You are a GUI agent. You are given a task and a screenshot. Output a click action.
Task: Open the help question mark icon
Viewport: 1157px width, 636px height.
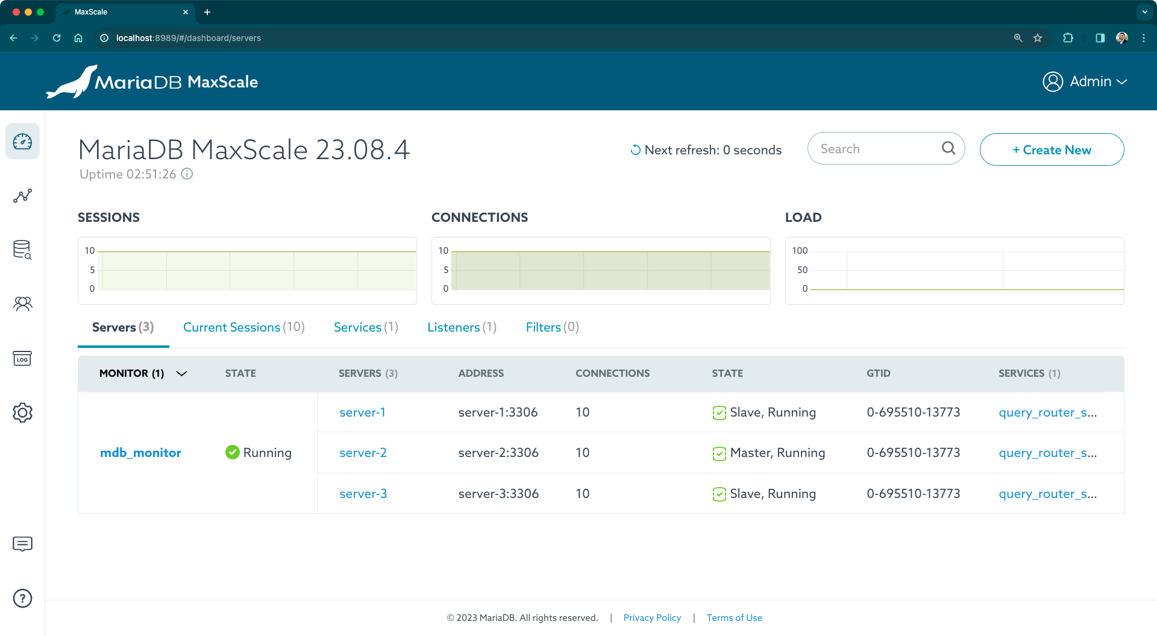pyautogui.click(x=22, y=598)
